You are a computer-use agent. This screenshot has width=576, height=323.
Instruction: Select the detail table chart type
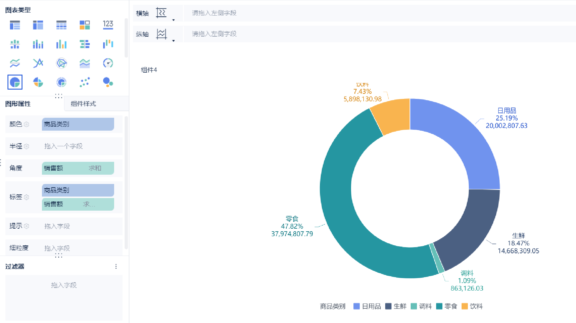[61, 25]
